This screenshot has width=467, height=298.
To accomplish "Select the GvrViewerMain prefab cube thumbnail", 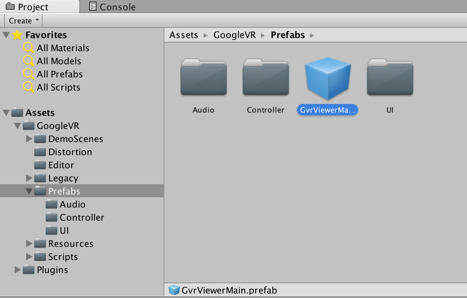I will click(x=328, y=78).
